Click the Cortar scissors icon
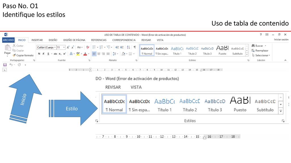 pos(14,46)
